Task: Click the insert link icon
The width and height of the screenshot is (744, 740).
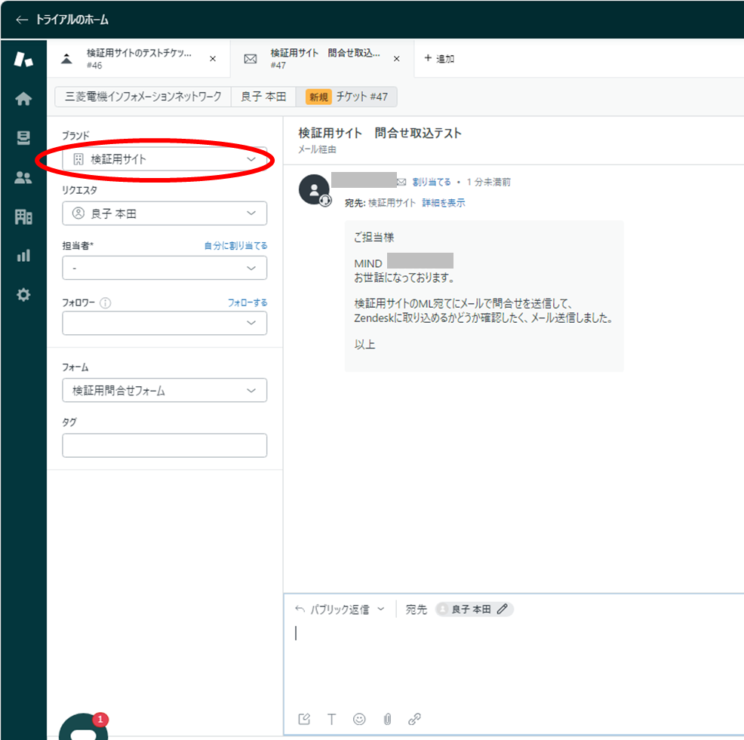Action: click(414, 719)
